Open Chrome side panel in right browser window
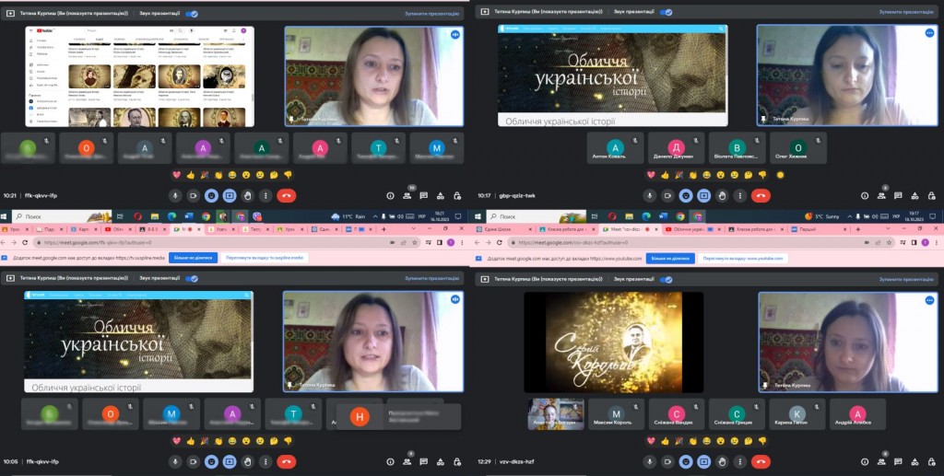944x476 pixels. pyautogui.click(x=914, y=242)
